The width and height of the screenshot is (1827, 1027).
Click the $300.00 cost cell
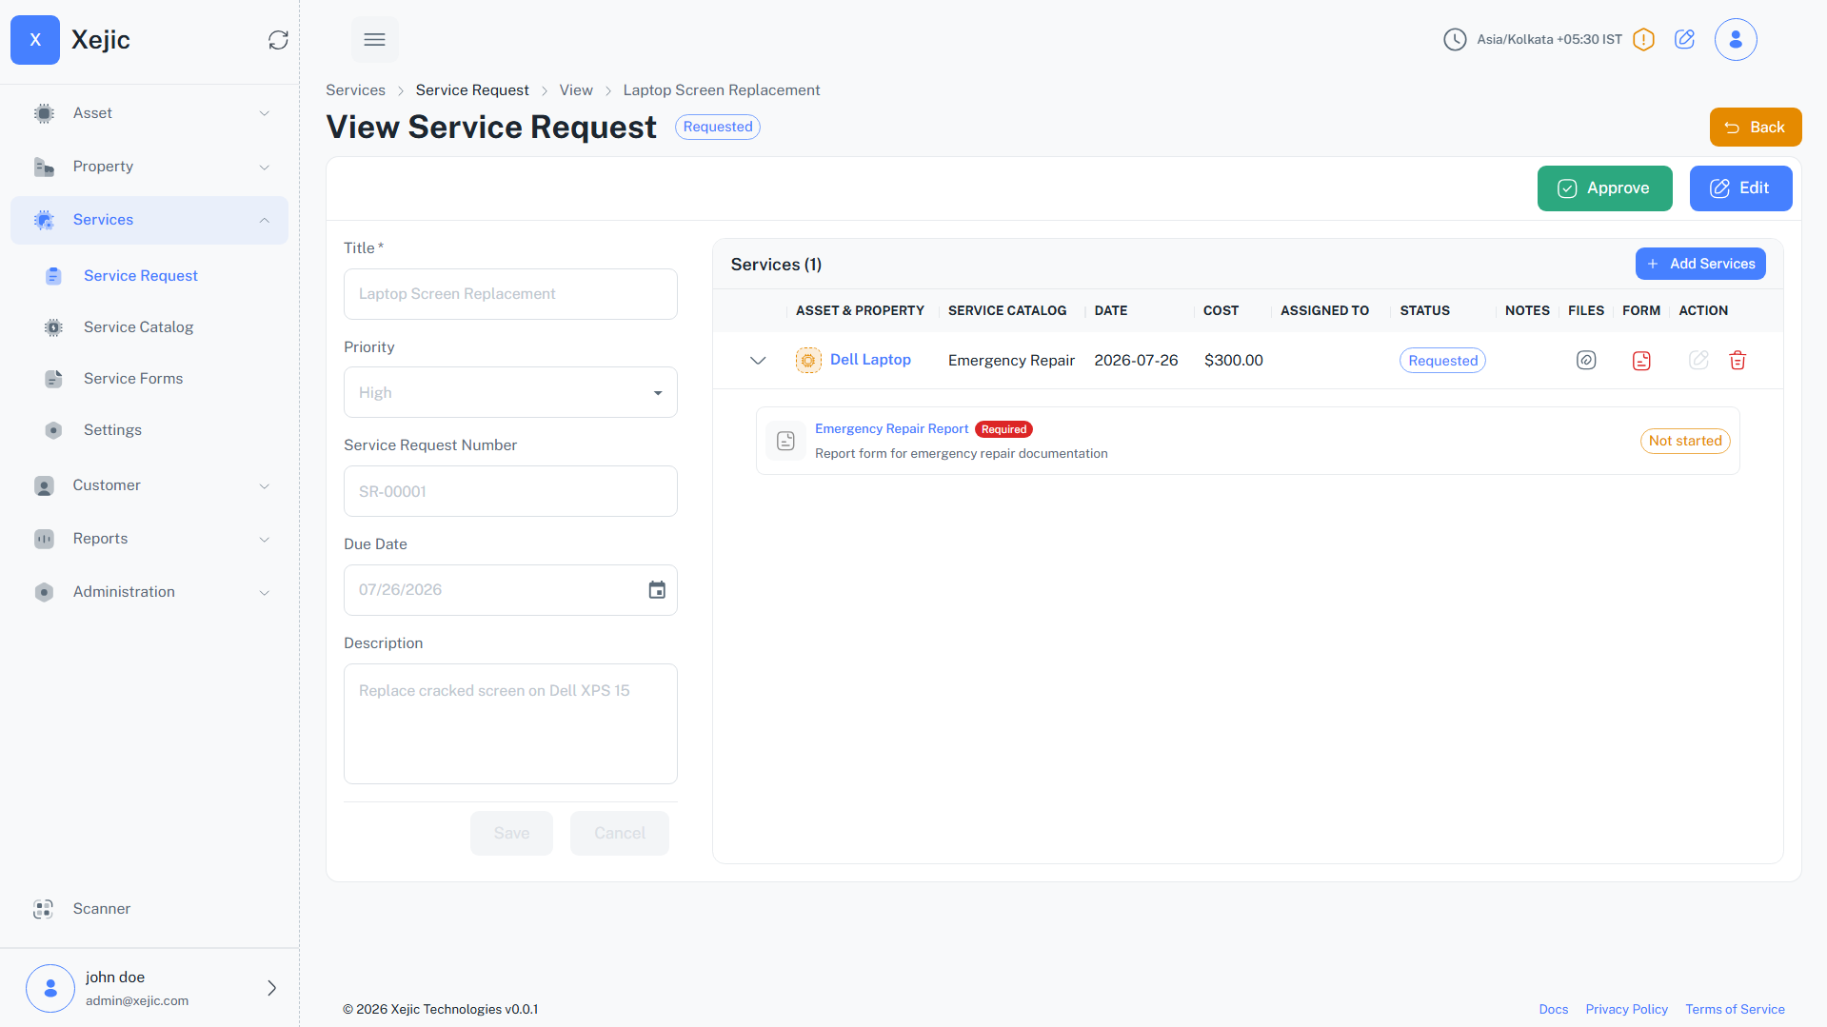1233,361
